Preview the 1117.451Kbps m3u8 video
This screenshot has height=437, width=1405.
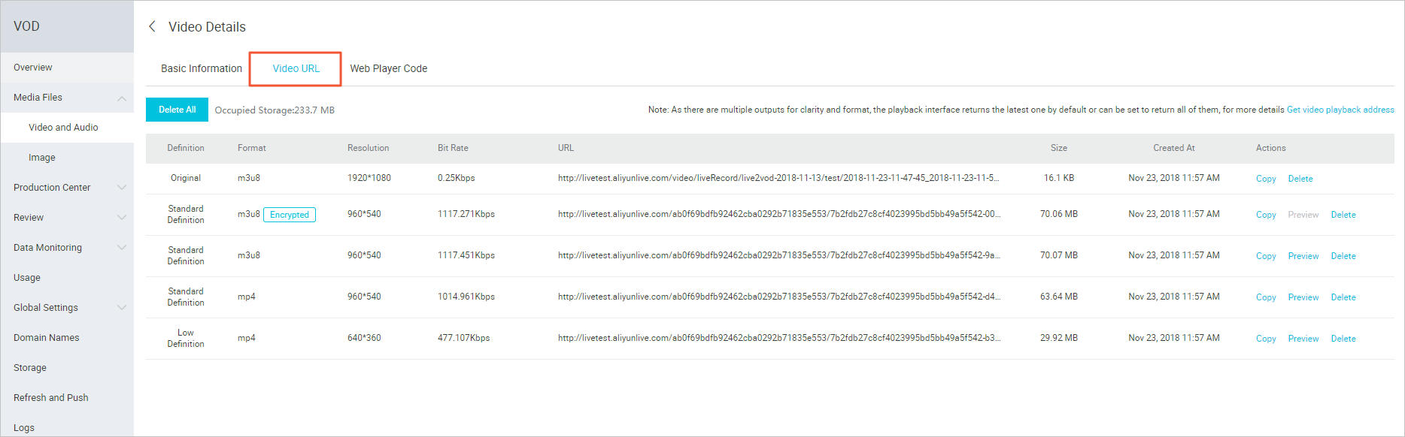click(x=1303, y=256)
